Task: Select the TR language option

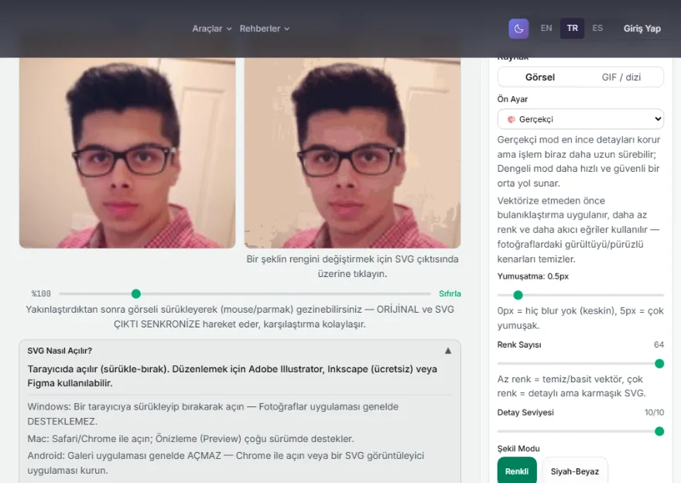Action: 573,28
